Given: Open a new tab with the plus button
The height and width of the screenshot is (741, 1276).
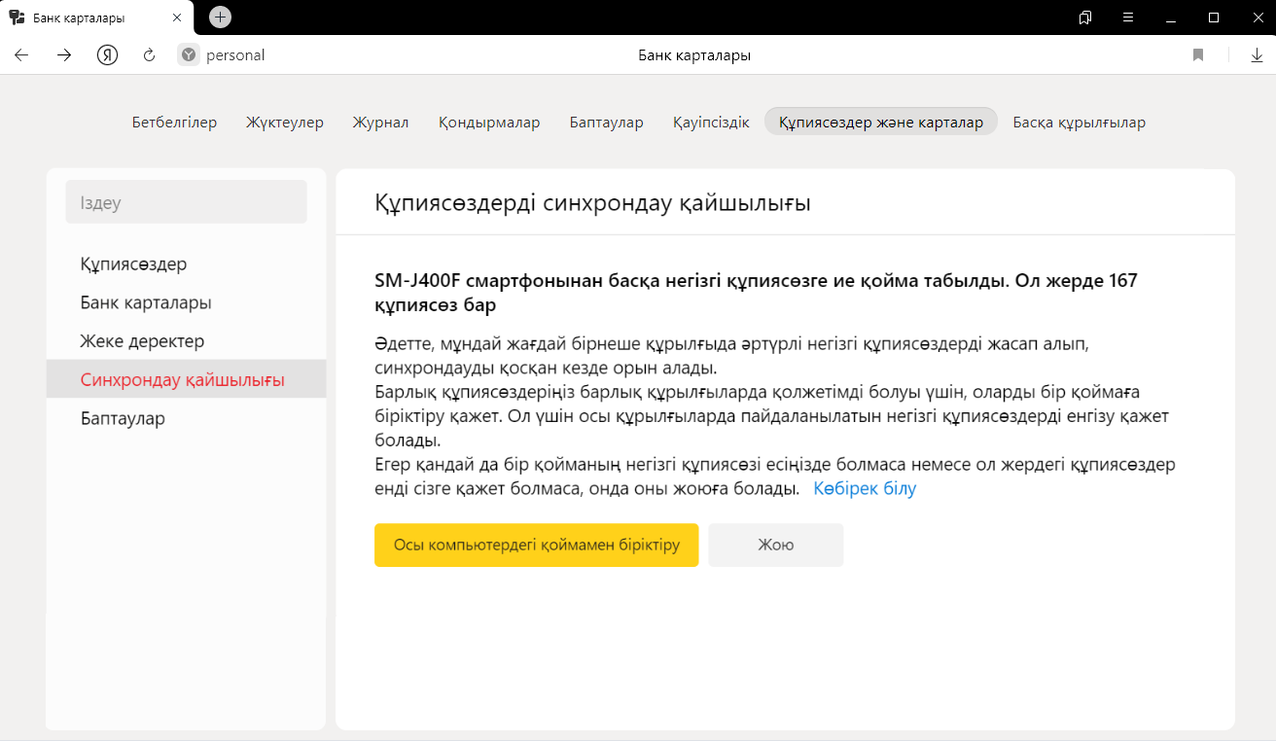Looking at the screenshot, I should click(221, 17).
